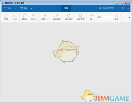Rotate page clockwise (顺时针)

[x=25, y=17]
